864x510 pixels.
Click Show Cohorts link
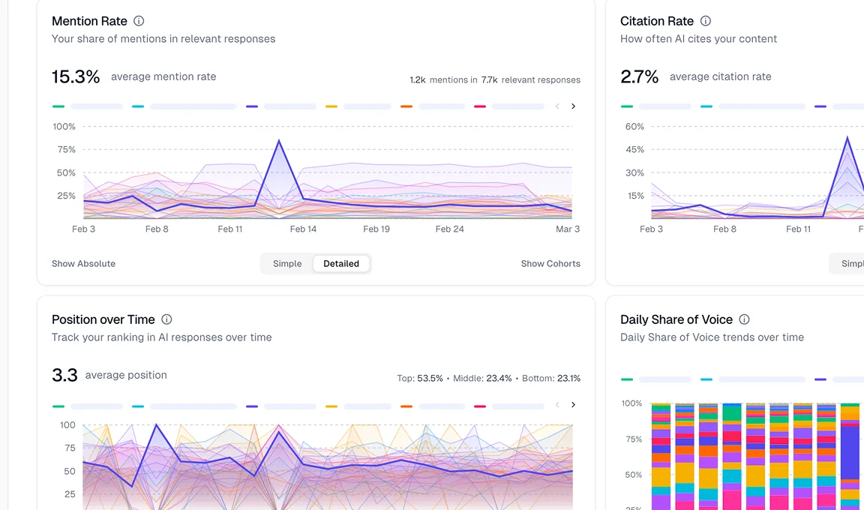coord(550,263)
